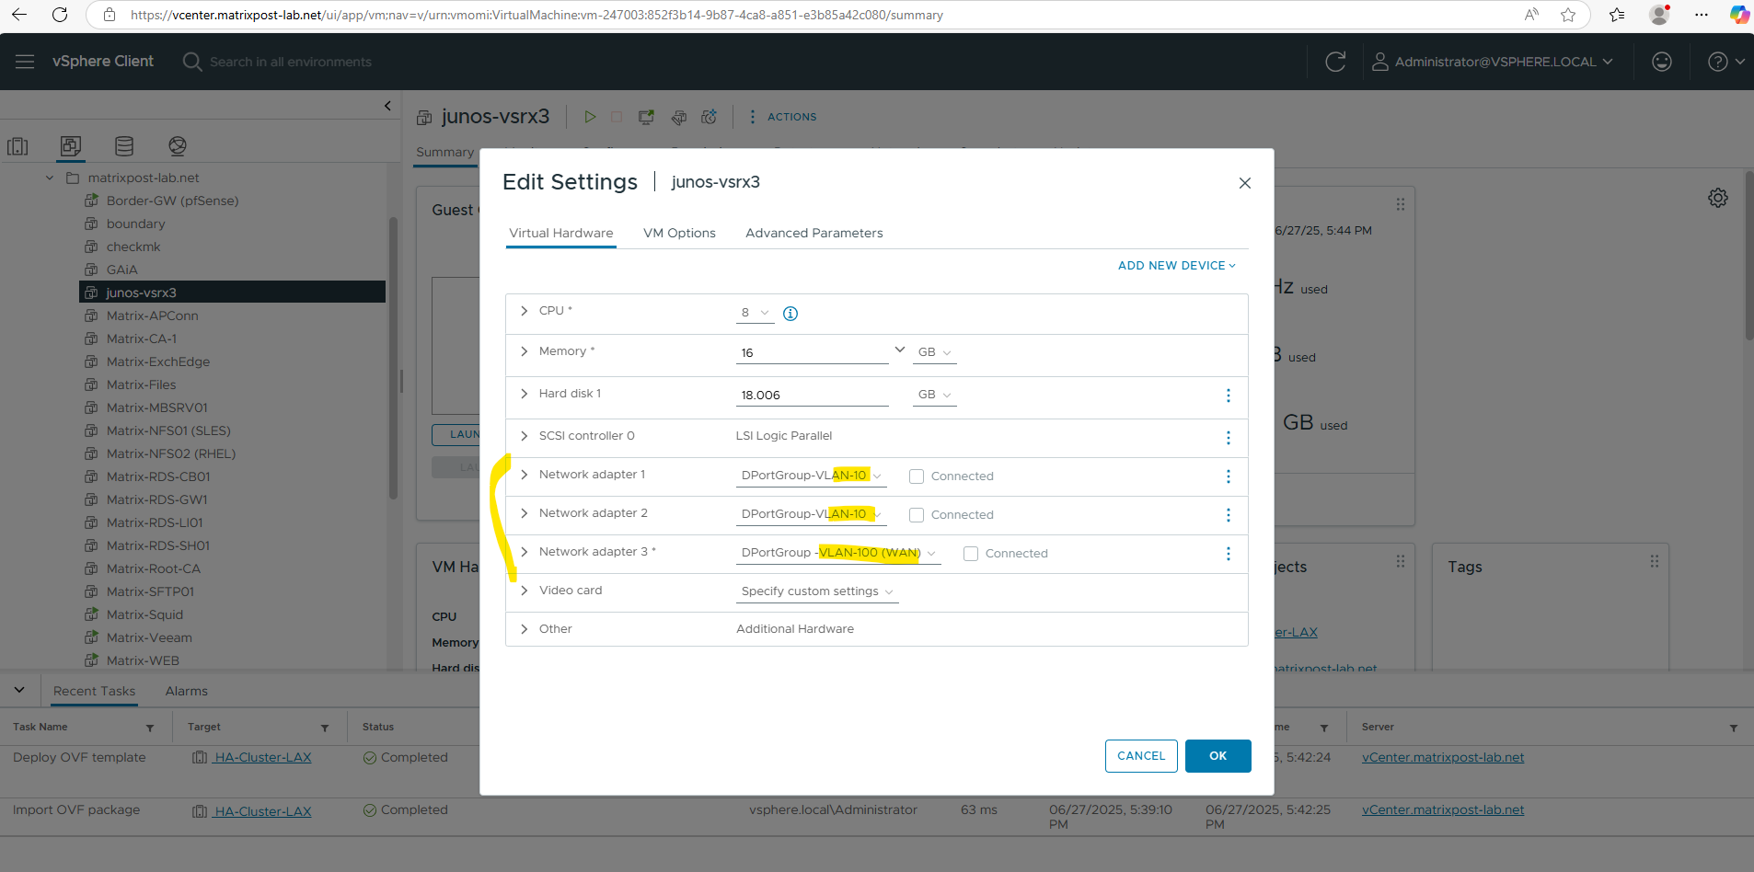Enable Connected for Network adapter 2
This screenshot has width=1754, height=872.
coord(917,515)
